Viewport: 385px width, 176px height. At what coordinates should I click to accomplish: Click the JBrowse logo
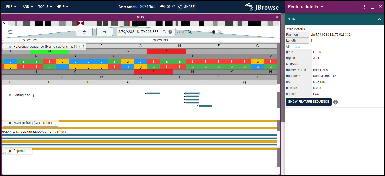coord(262,7)
